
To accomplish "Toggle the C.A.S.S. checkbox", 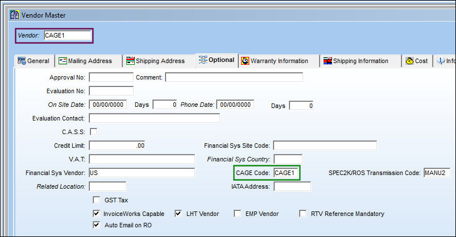I will coord(93,132).
